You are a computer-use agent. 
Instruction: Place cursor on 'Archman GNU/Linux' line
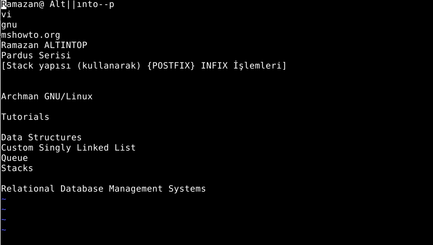[47, 96]
